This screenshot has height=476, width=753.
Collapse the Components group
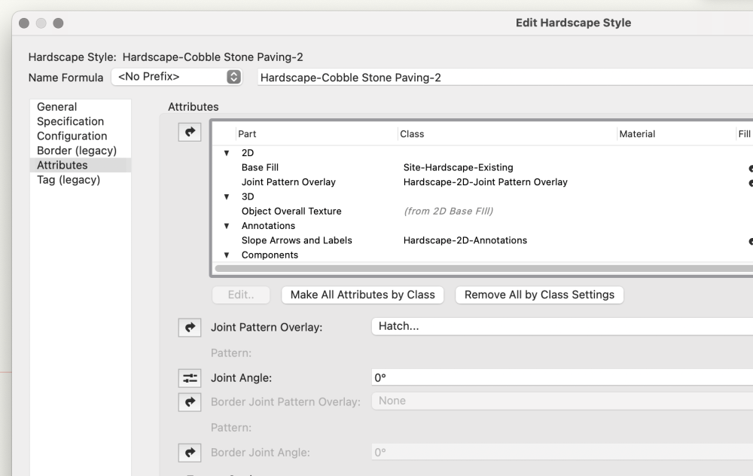(x=226, y=255)
